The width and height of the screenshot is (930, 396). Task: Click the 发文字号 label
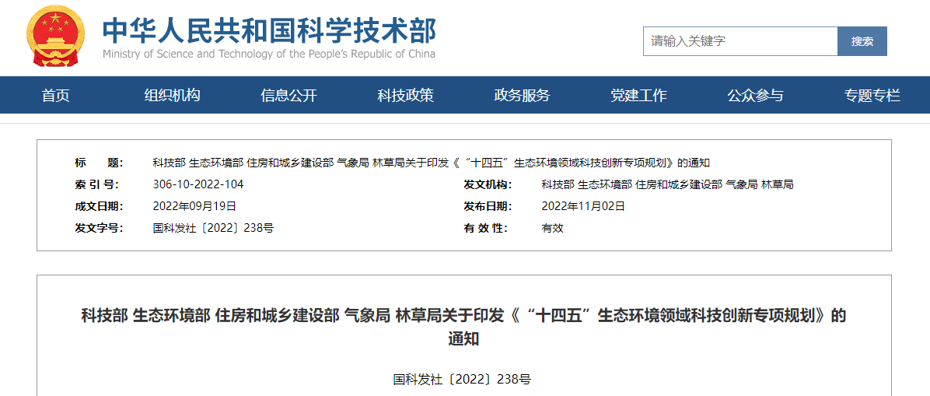click(x=99, y=228)
